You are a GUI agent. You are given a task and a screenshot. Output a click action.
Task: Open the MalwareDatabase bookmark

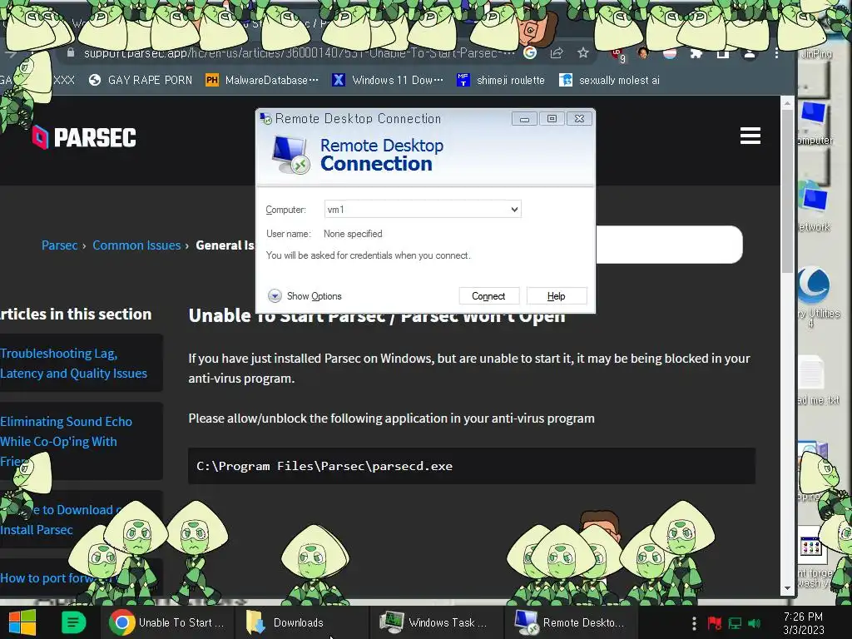click(262, 81)
